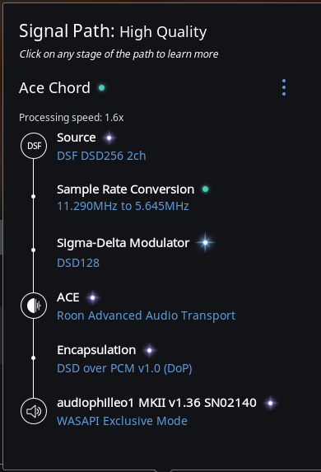The width and height of the screenshot is (321, 472).
Task: Open the three-dot menu beside Ace Chord
Action: pyautogui.click(x=284, y=87)
